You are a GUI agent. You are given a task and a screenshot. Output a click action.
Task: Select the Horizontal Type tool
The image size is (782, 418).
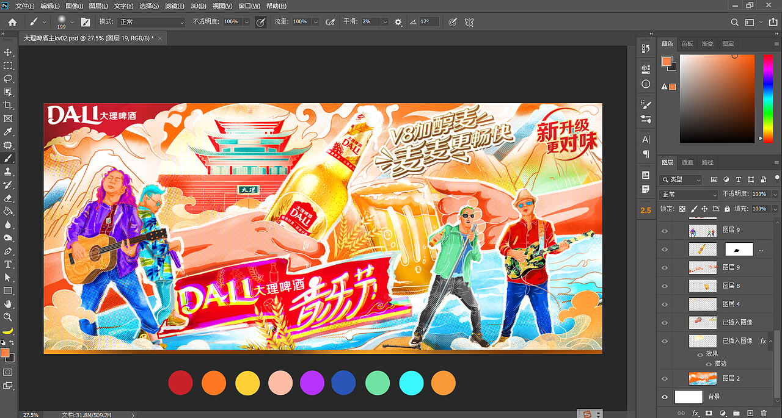[x=9, y=264]
